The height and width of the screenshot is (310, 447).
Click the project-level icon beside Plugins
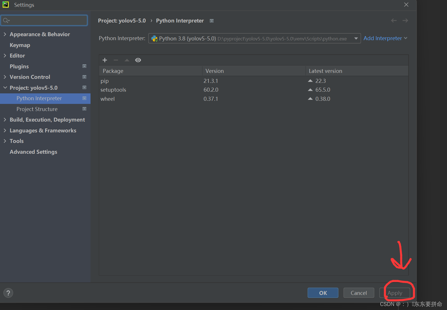[84, 66]
